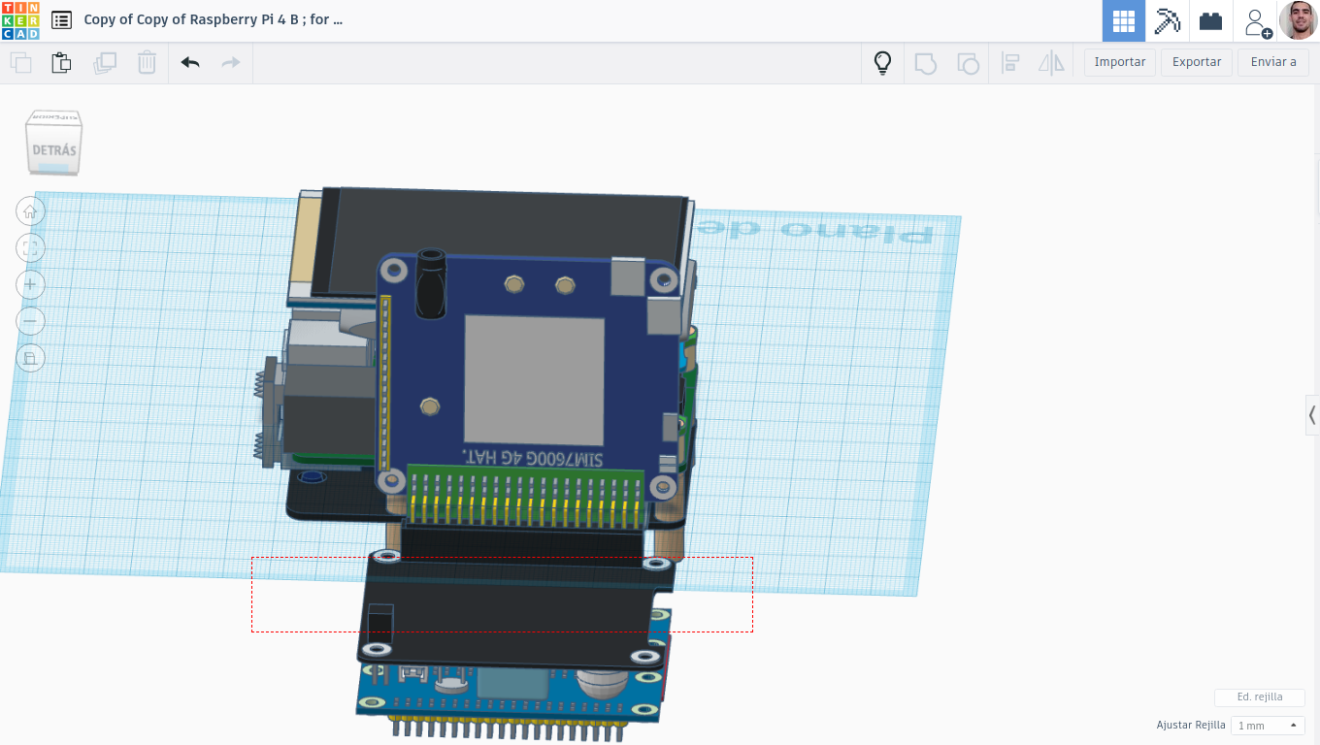Fit all shapes in view
The width and height of the screenshot is (1320, 745).
pos(30,247)
